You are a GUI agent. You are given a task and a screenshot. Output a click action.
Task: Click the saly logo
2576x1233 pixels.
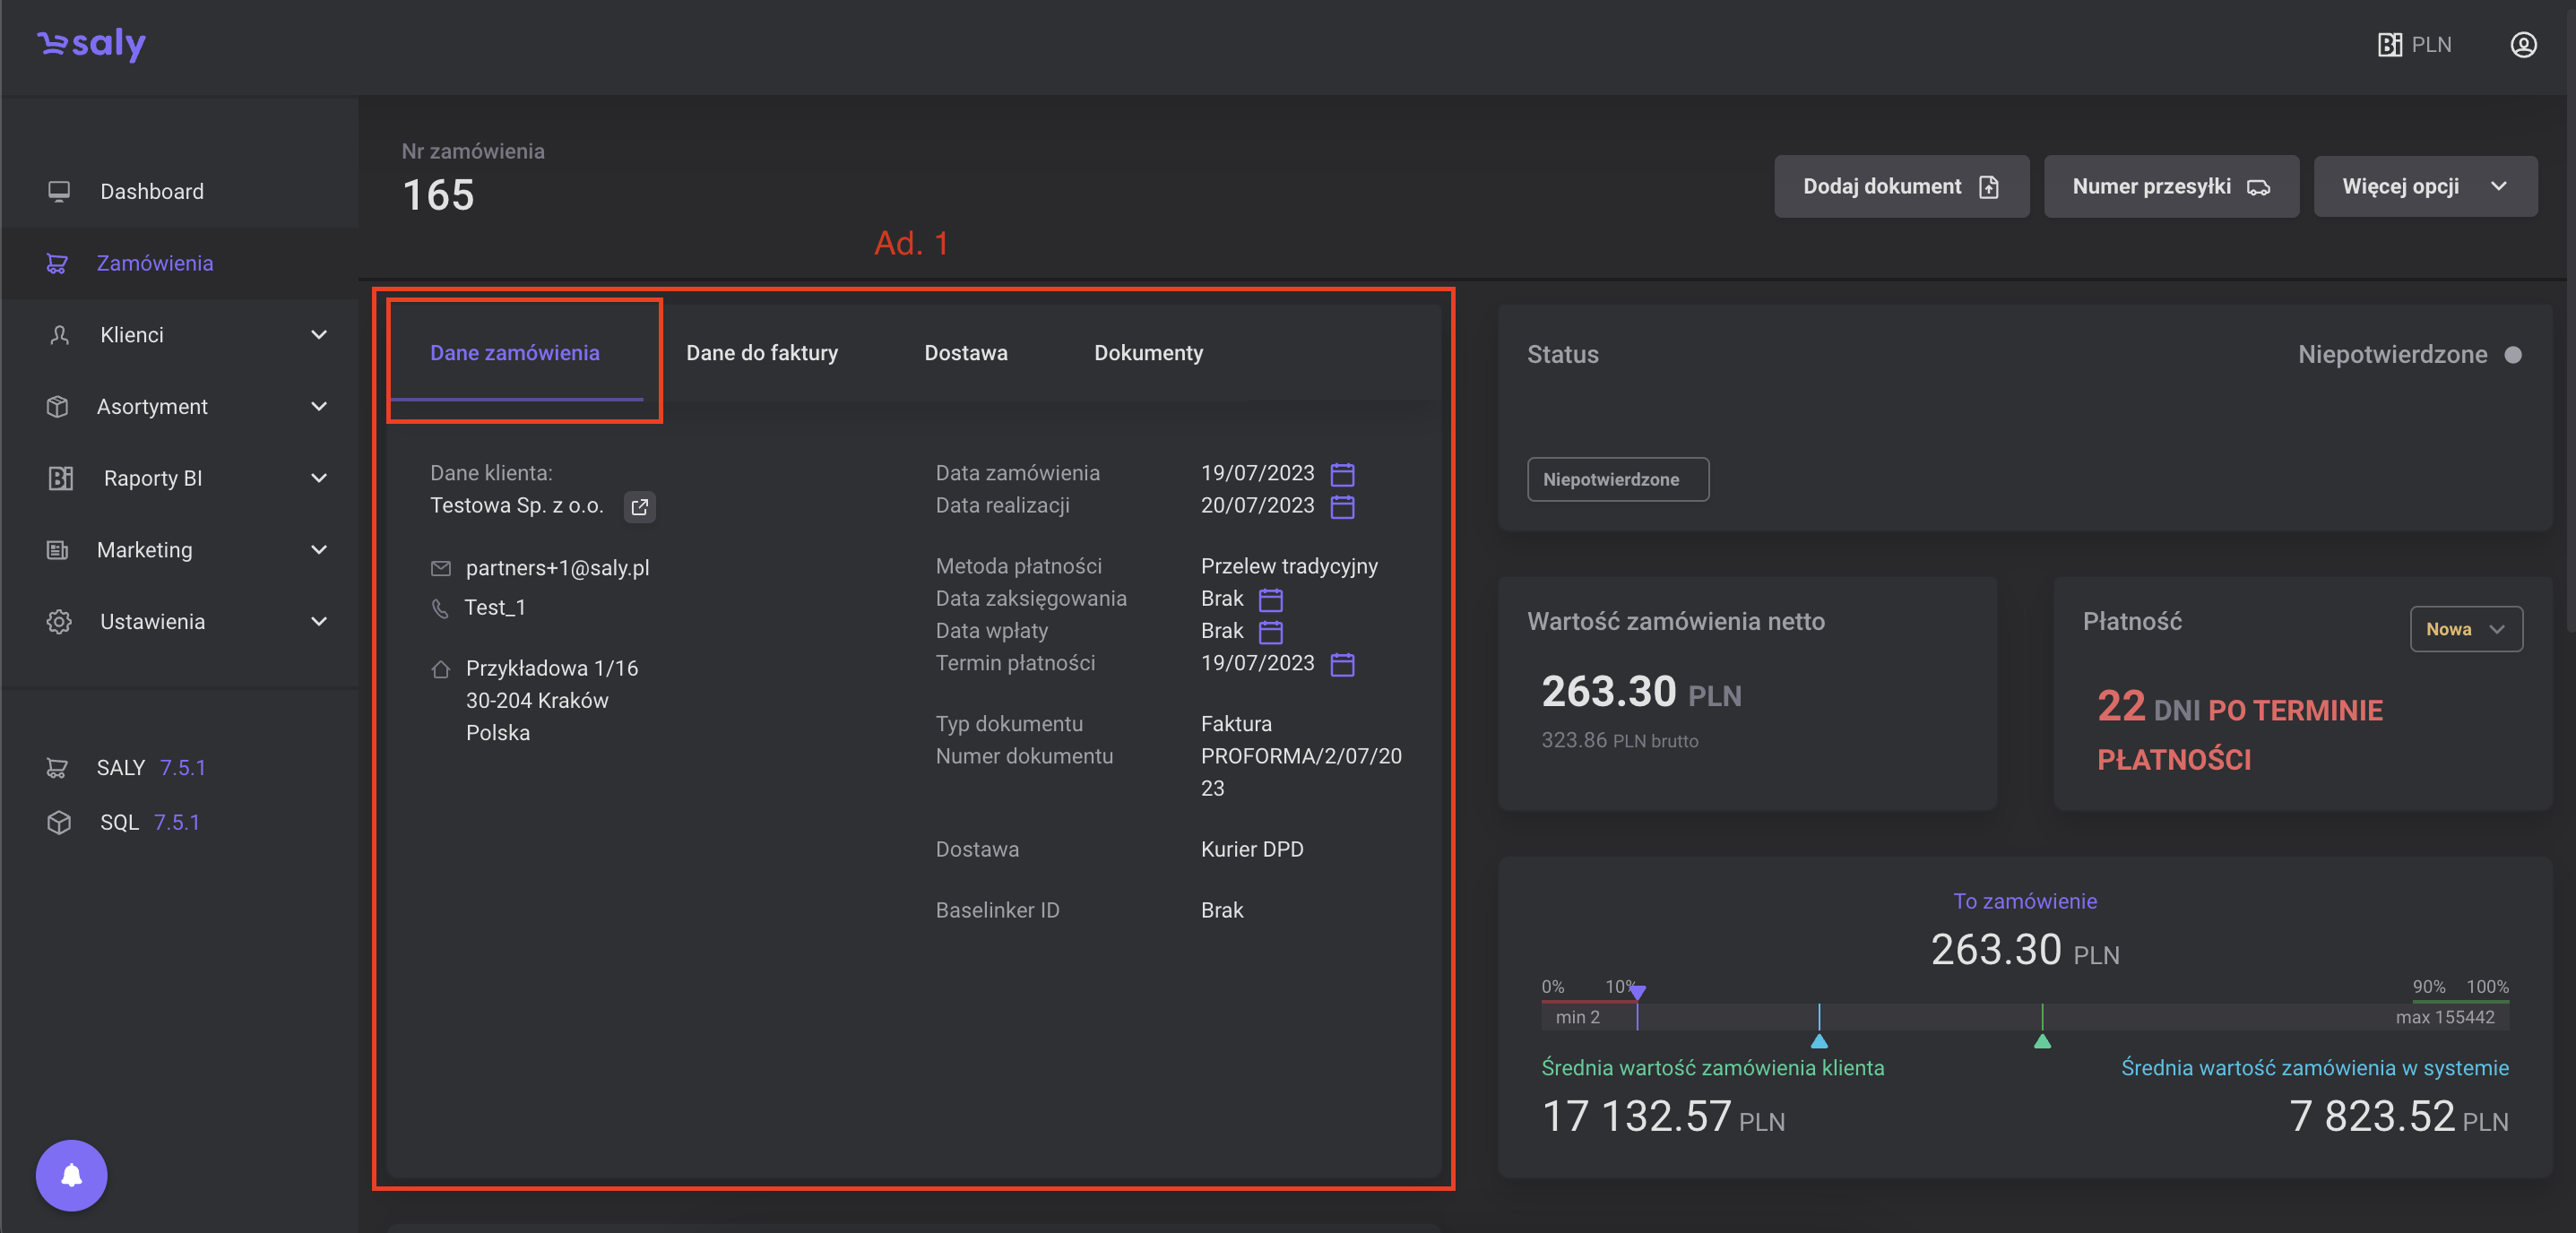92,44
